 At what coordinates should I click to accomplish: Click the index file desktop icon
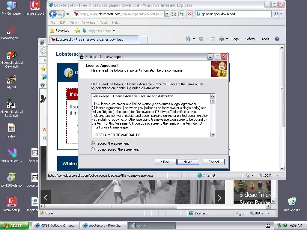coord(11,131)
